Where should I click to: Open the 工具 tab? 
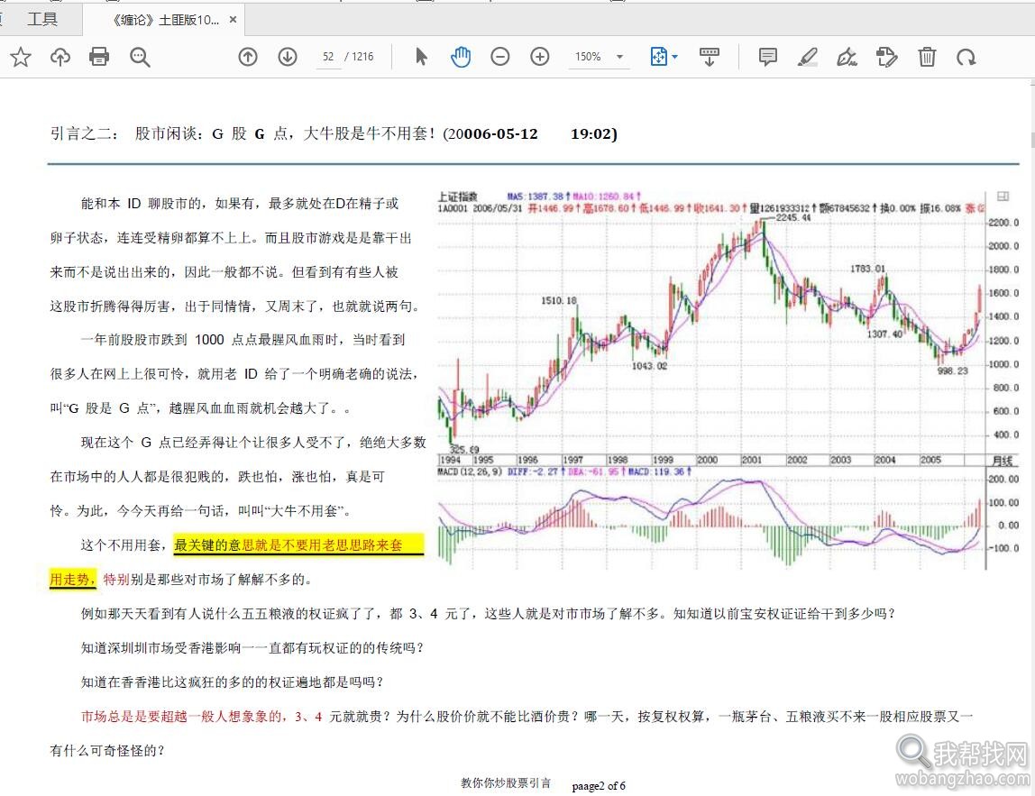click(42, 19)
